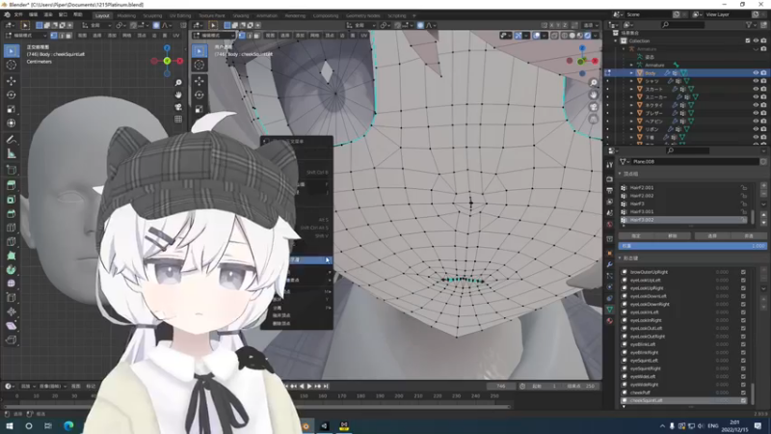Click the 指定 Assign vertex group button
Viewport: 771px width, 434px height.
pyautogui.click(x=636, y=236)
